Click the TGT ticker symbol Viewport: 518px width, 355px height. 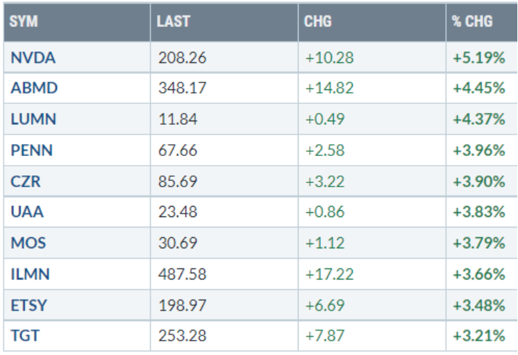(25, 336)
